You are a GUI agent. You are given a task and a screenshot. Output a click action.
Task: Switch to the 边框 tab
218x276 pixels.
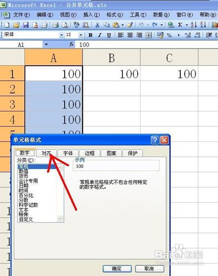(x=90, y=153)
